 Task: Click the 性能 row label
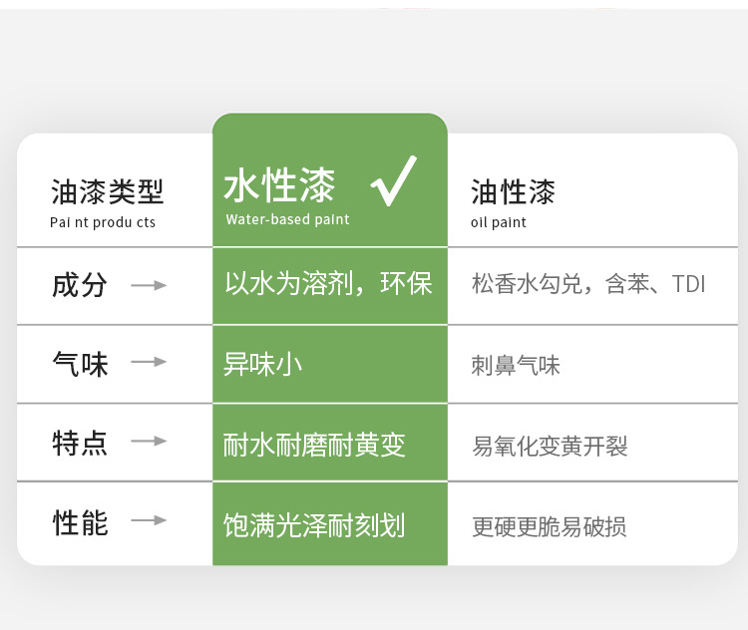pos(80,521)
